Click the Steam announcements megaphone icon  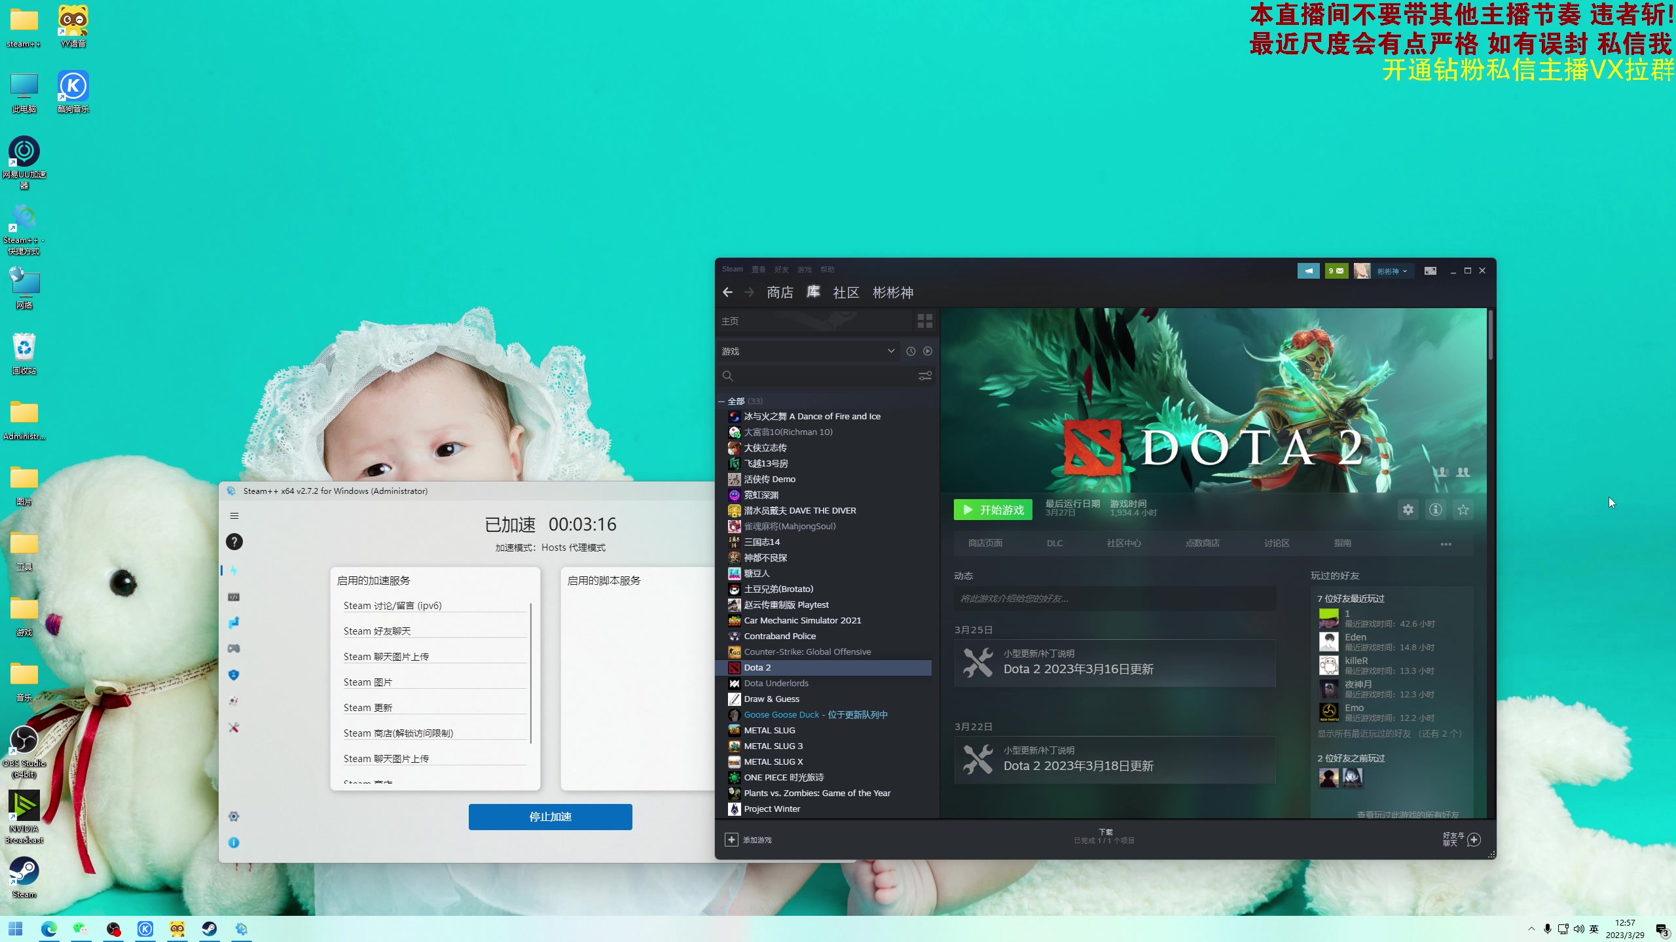(1308, 271)
